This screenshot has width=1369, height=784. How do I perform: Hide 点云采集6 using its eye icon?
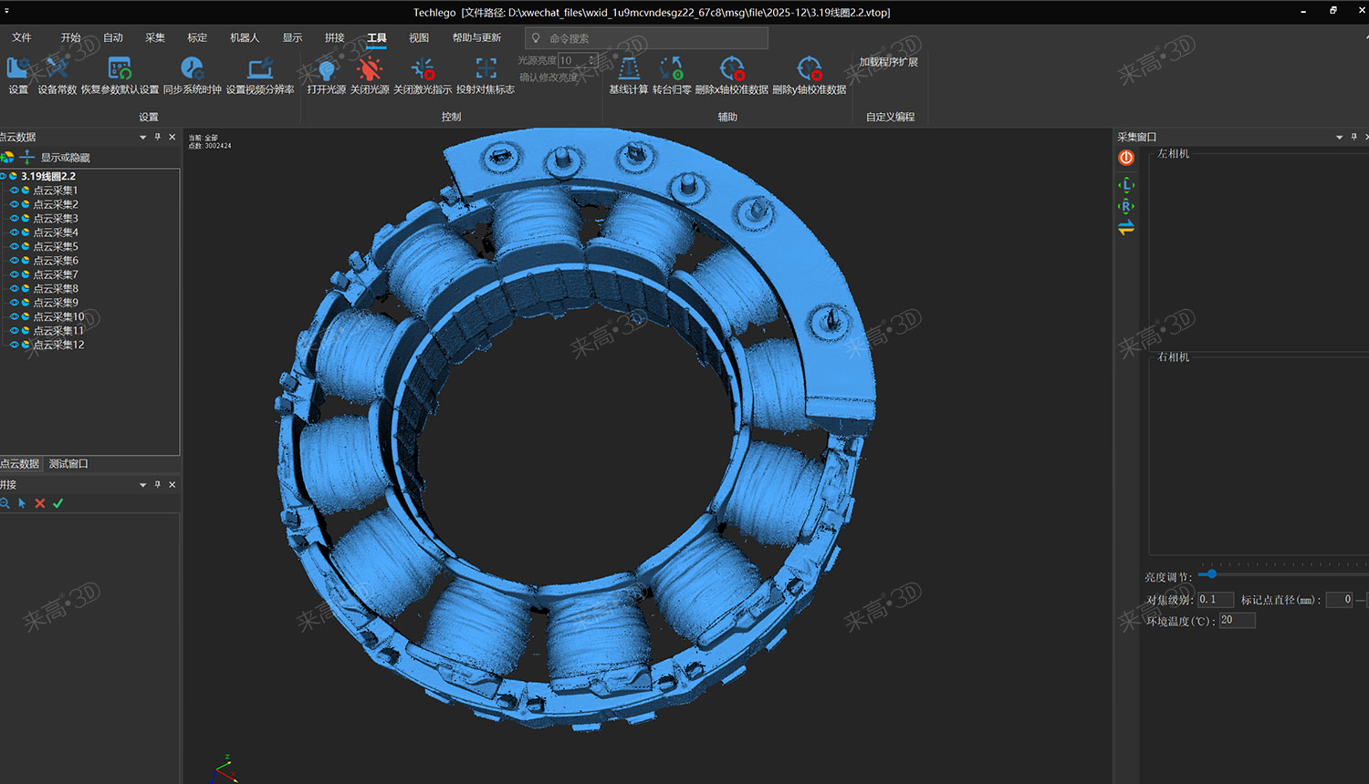coord(15,261)
